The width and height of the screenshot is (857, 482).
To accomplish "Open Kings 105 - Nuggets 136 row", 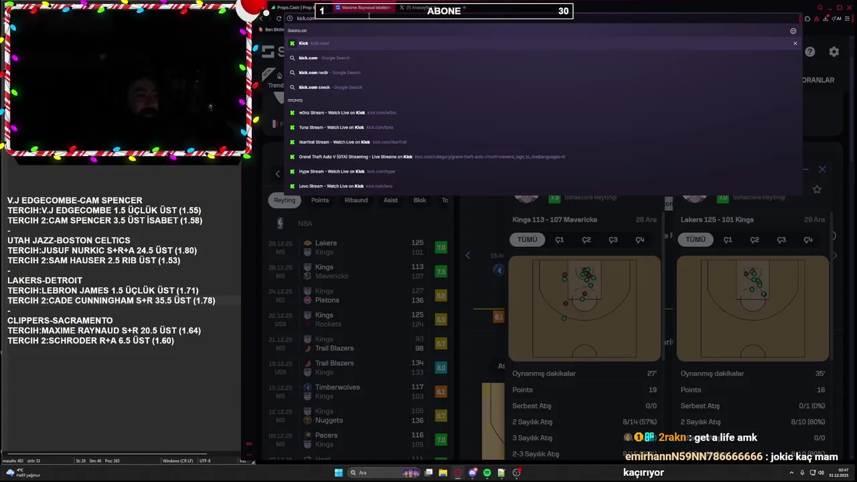I will click(x=358, y=416).
